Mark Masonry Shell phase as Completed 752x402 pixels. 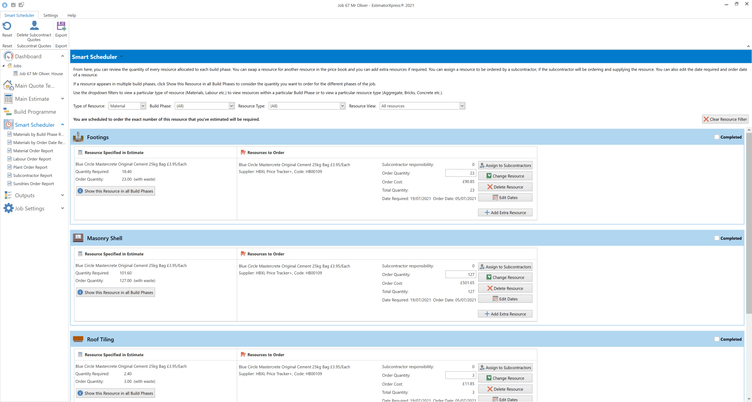click(717, 238)
